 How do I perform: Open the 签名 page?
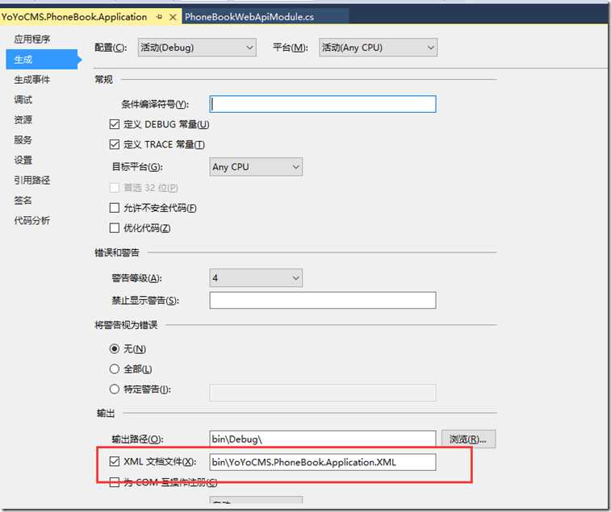pyautogui.click(x=23, y=200)
